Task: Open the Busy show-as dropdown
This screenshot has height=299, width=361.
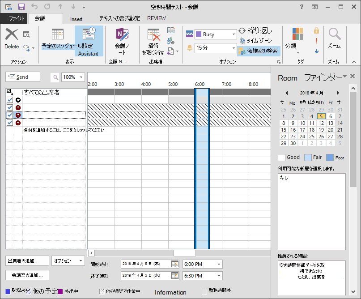Action: point(234,34)
